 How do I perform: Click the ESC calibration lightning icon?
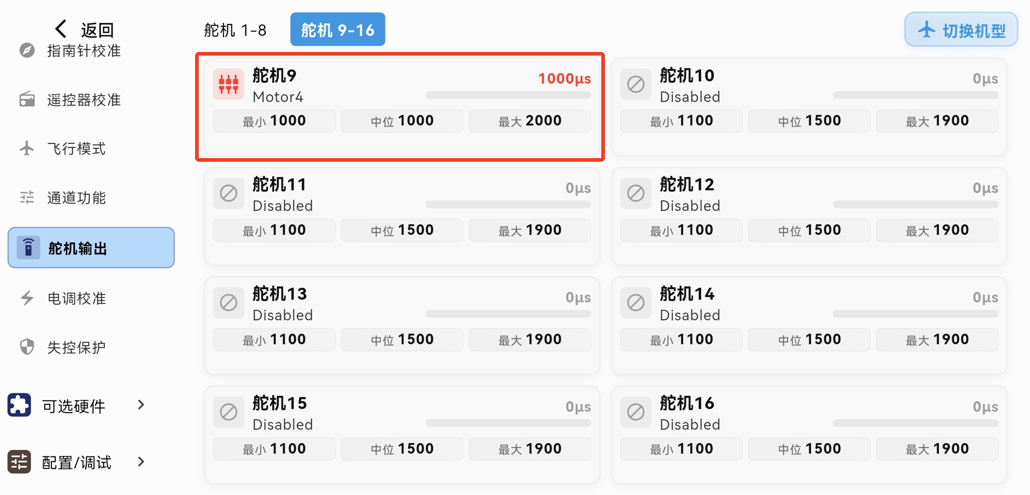tap(27, 298)
